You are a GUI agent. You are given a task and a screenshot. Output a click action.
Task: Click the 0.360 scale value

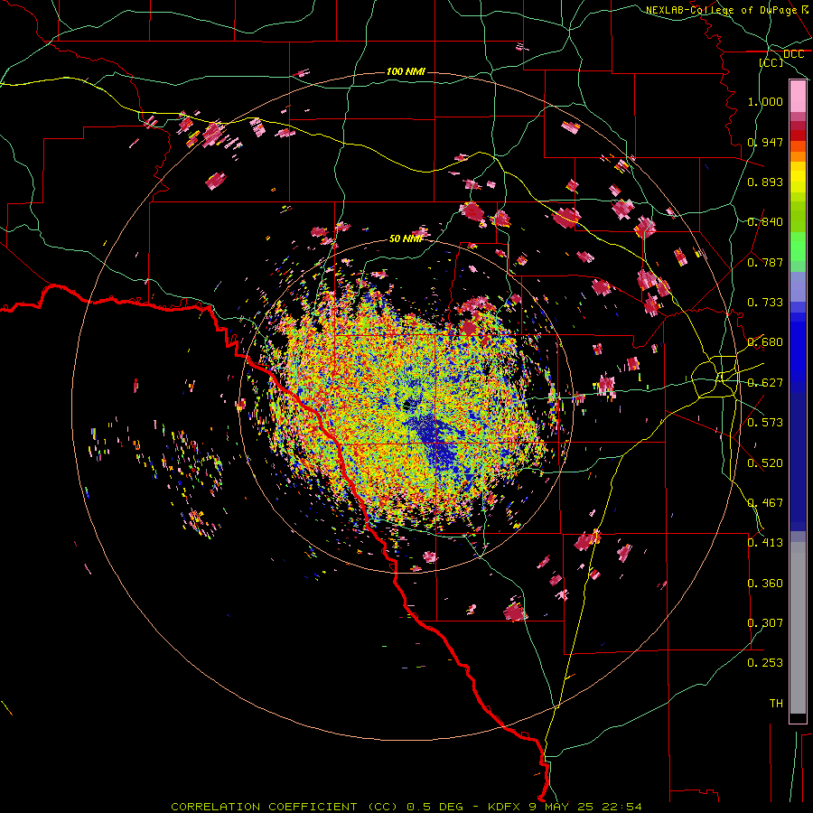tap(765, 584)
